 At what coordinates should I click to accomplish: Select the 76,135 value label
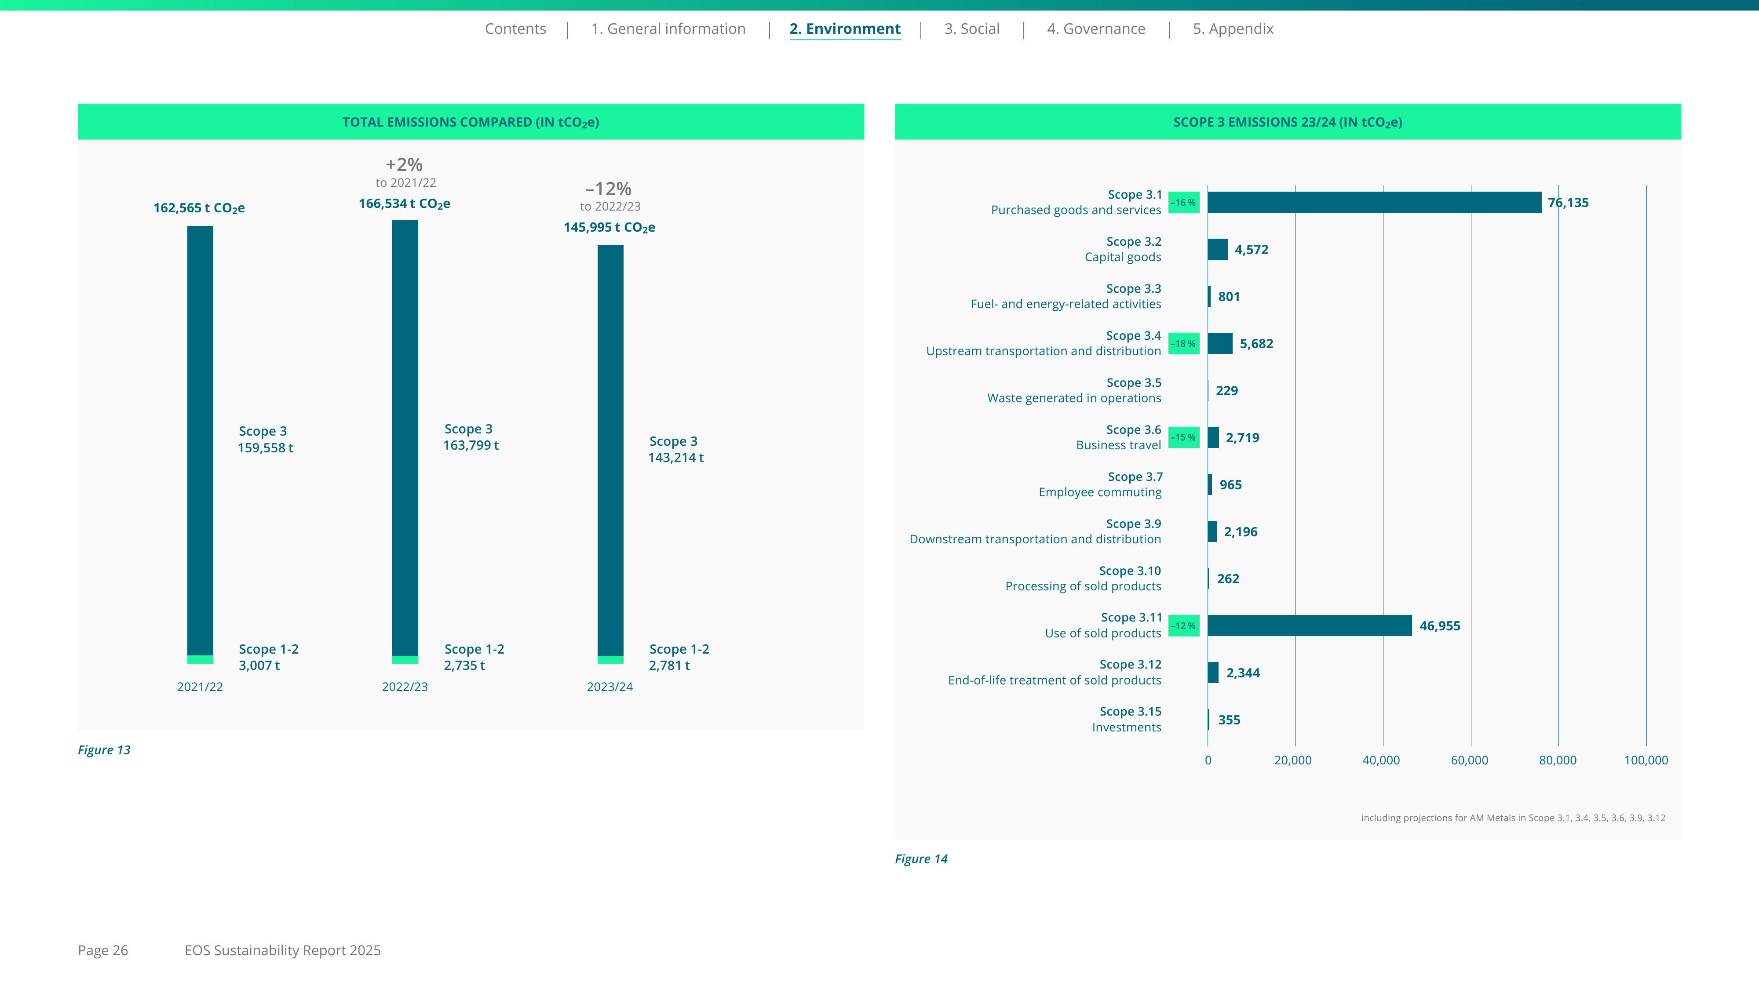pyautogui.click(x=1568, y=203)
